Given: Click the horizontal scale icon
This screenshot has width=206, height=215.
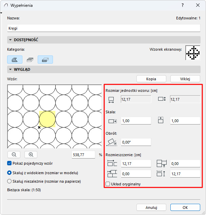Looking at the screenshot, I should [113, 121].
